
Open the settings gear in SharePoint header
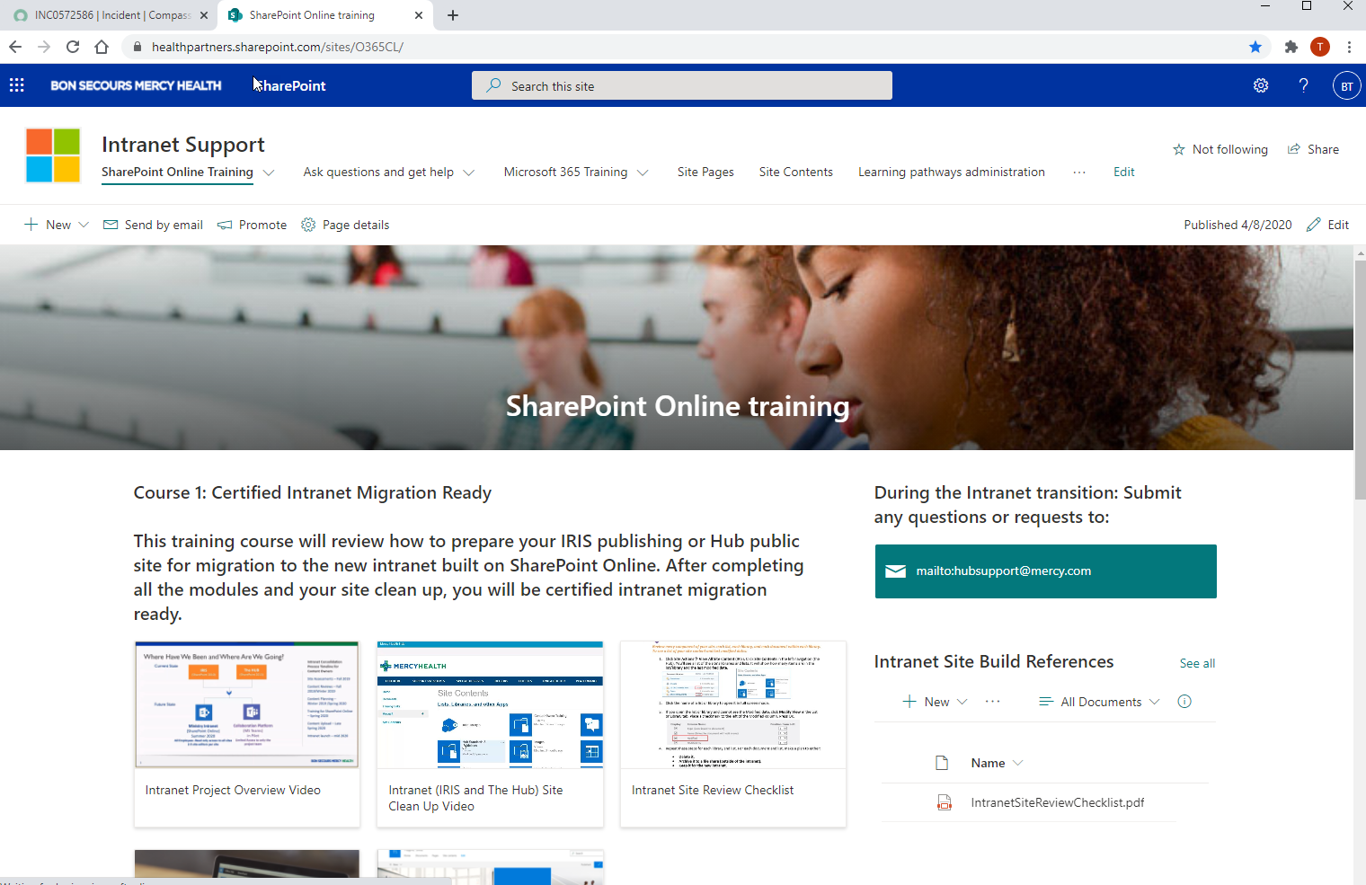pos(1261,85)
